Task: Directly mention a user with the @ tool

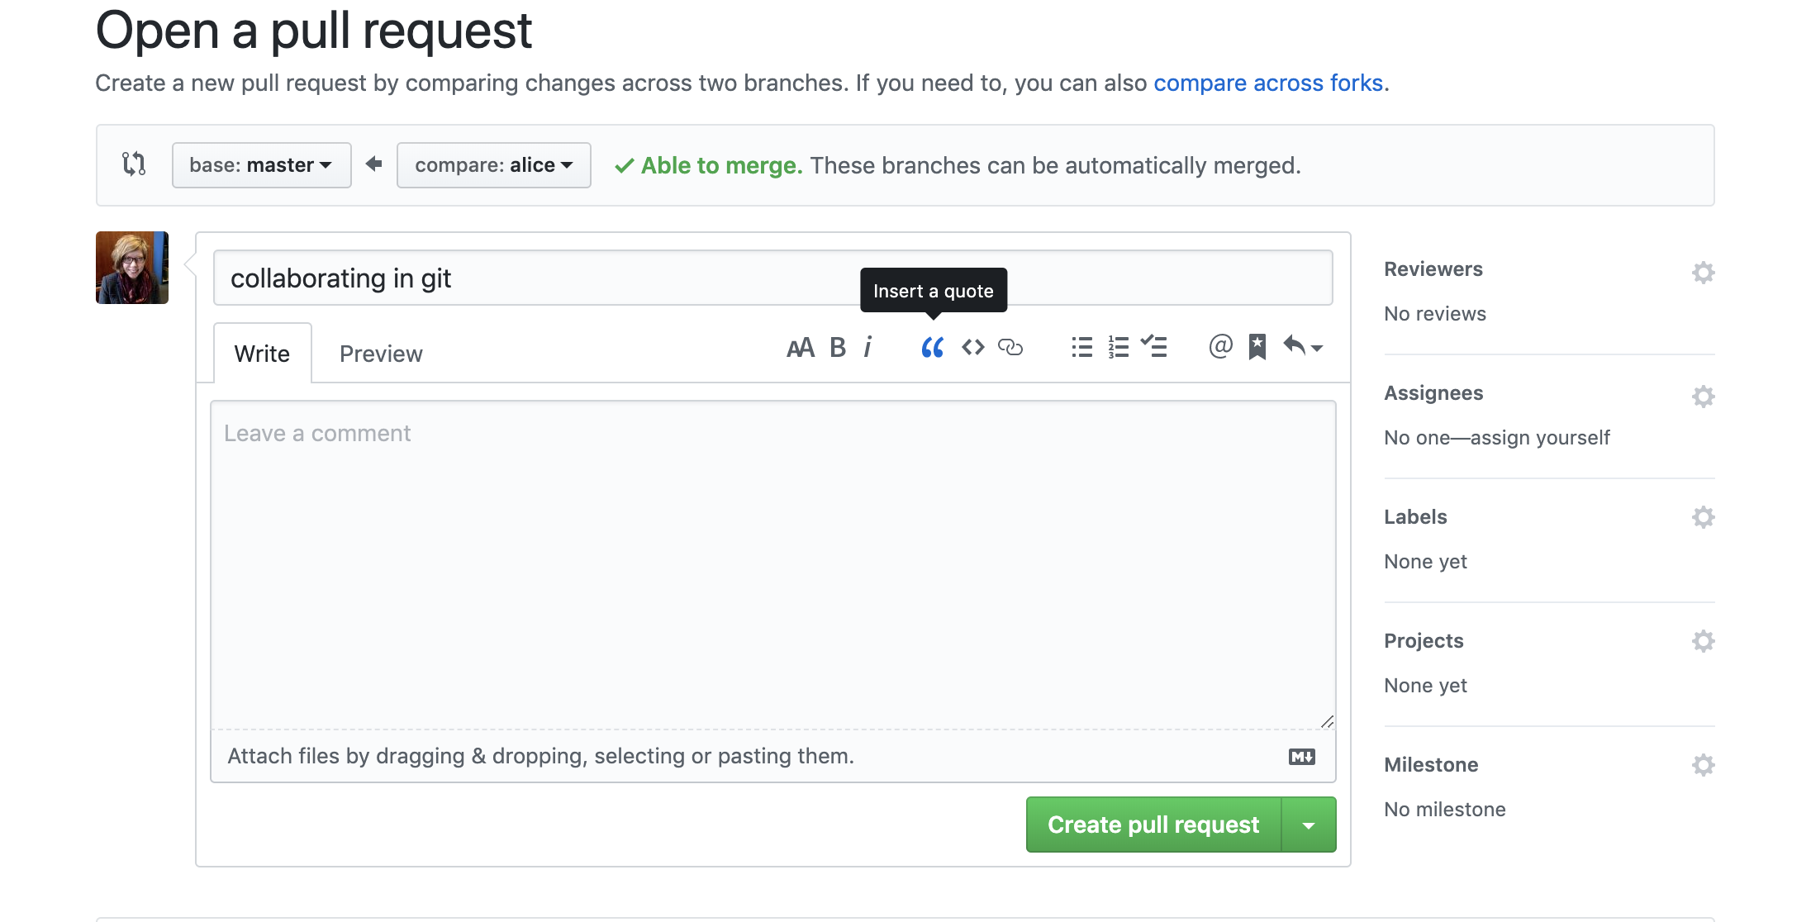Action: pyautogui.click(x=1219, y=347)
